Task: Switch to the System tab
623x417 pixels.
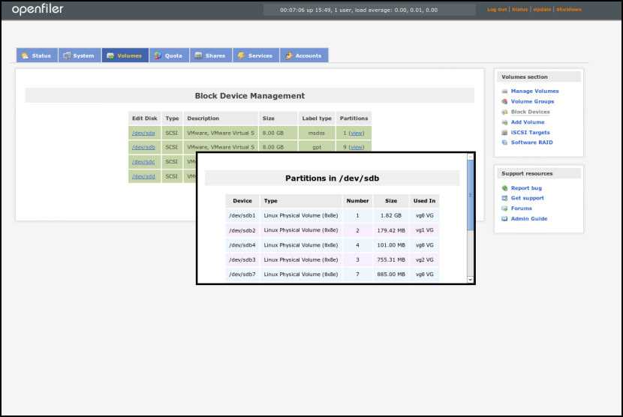Action: (x=79, y=55)
